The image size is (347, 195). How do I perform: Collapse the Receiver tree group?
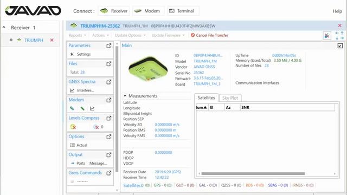4,27
